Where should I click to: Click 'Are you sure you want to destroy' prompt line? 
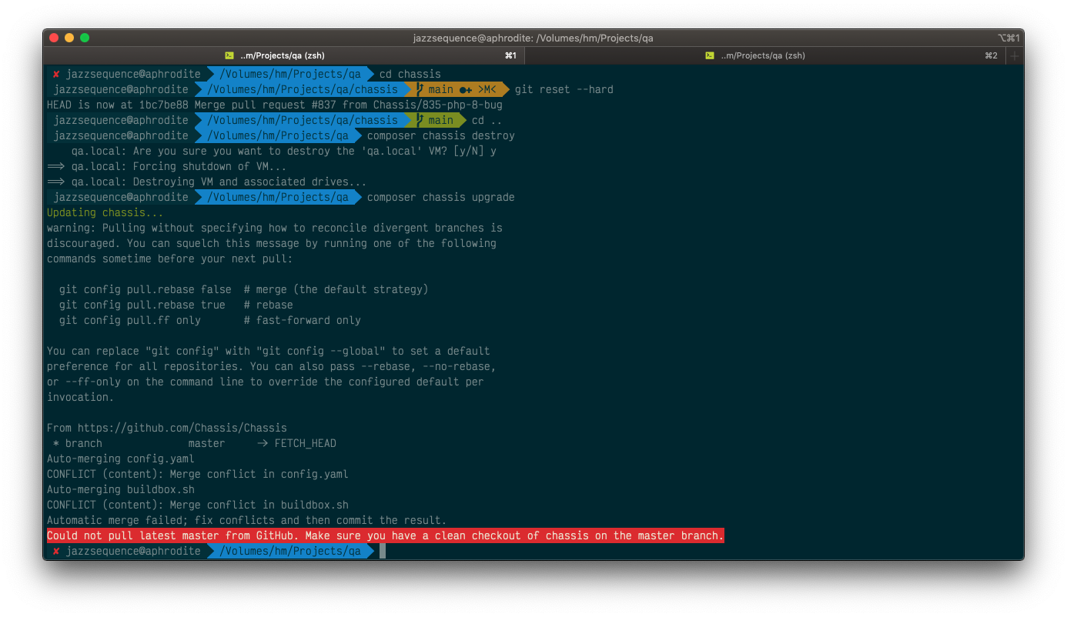click(x=284, y=152)
